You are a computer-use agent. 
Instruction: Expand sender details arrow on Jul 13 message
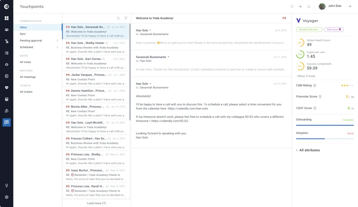click(x=150, y=84)
